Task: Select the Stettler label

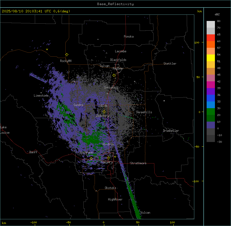Action: point(170,64)
